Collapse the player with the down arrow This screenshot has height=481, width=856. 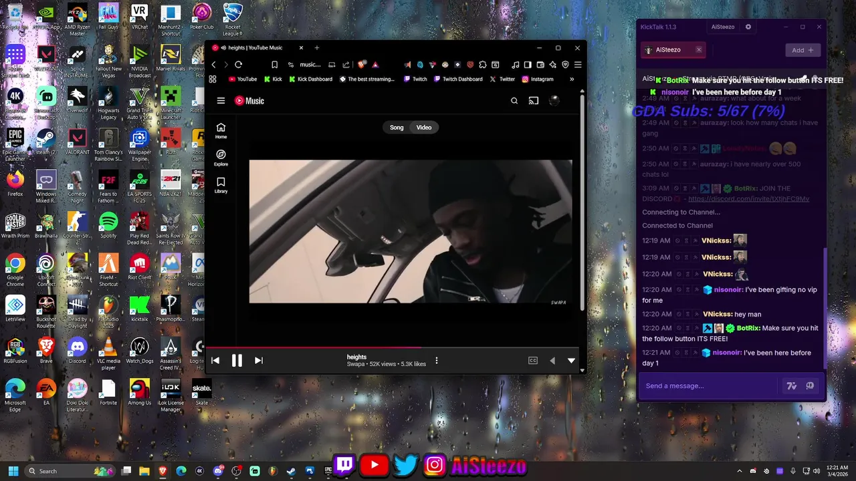[571, 361]
